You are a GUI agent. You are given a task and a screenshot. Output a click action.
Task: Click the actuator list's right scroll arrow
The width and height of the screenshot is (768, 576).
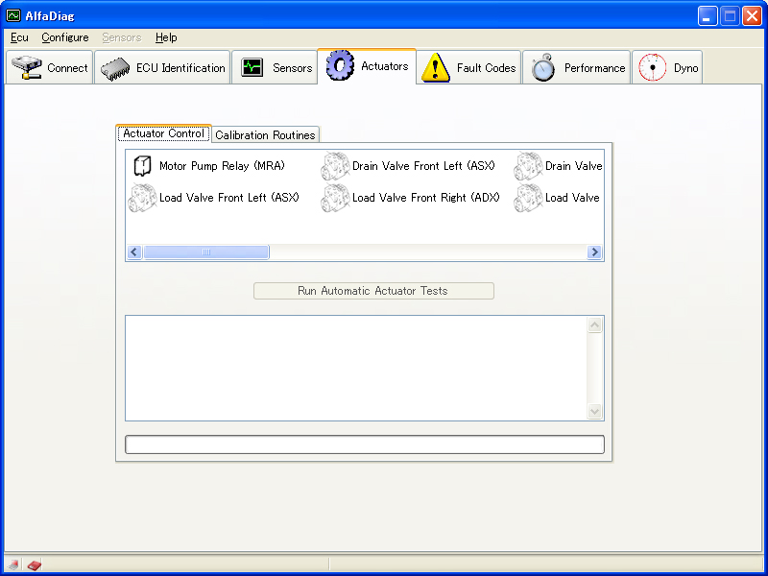pos(594,252)
